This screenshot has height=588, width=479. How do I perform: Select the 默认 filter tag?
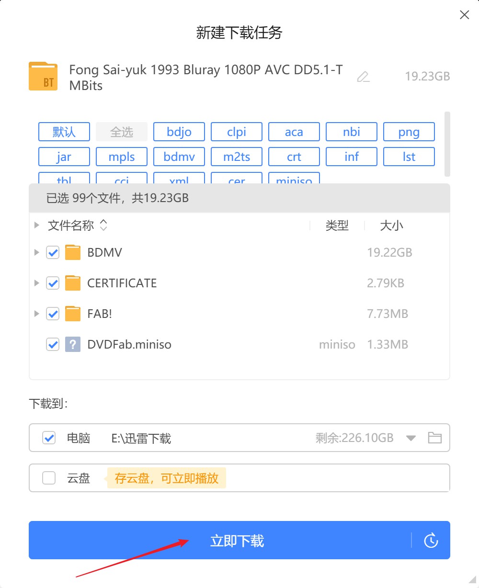tap(64, 132)
